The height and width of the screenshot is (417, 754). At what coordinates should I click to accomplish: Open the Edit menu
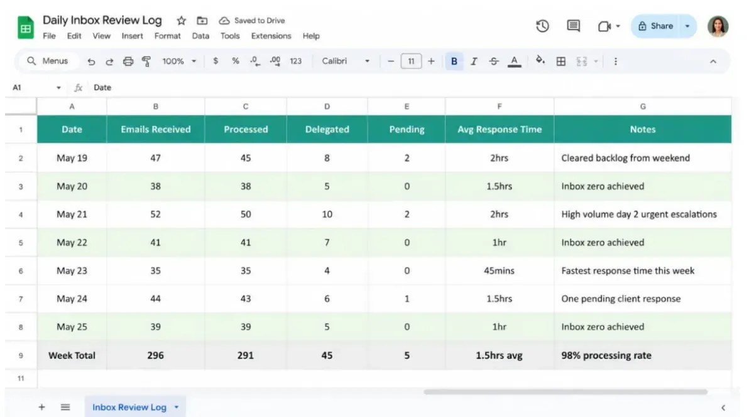74,36
